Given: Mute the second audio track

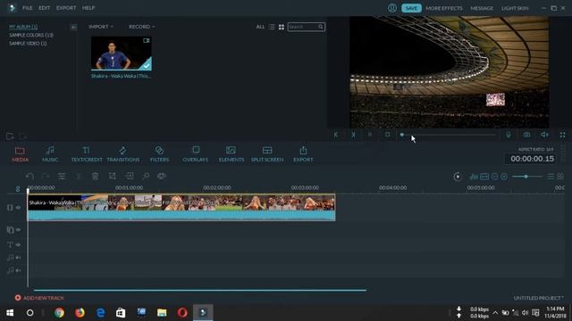Looking at the screenshot, I should [x=18, y=270].
